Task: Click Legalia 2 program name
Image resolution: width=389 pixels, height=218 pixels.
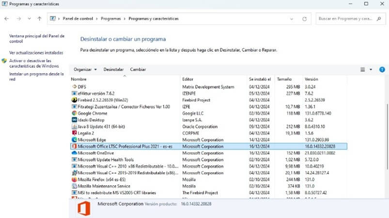Action: pos(86,133)
